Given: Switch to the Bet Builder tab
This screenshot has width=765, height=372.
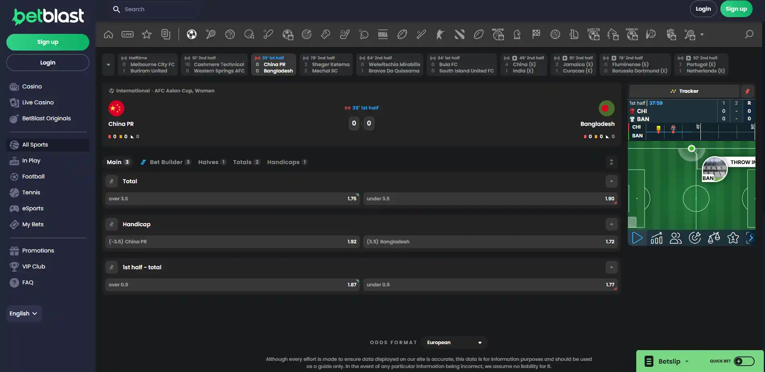Looking at the screenshot, I should [x=166, y=162].
